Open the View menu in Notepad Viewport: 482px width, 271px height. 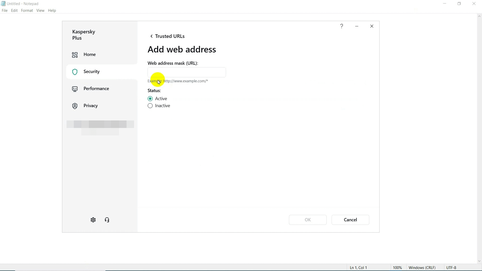[x=40, y=11]
